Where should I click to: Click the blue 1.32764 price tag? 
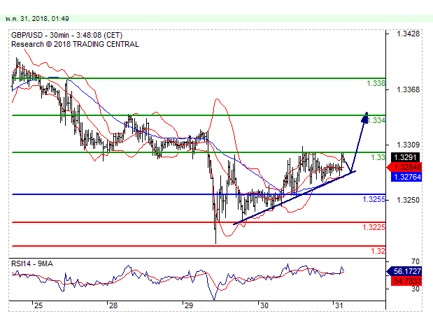pyautogui.click(x=406, y=177)
